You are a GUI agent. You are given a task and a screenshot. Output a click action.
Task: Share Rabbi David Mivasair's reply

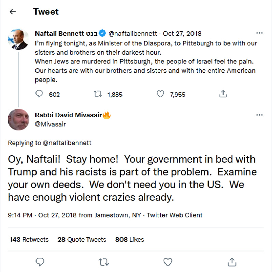(x=232, y=262)
